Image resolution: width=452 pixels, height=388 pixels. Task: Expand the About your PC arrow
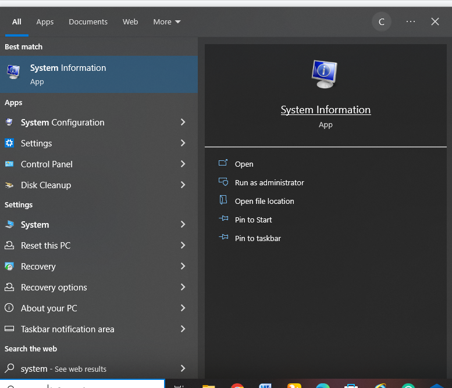pos(183,308)
